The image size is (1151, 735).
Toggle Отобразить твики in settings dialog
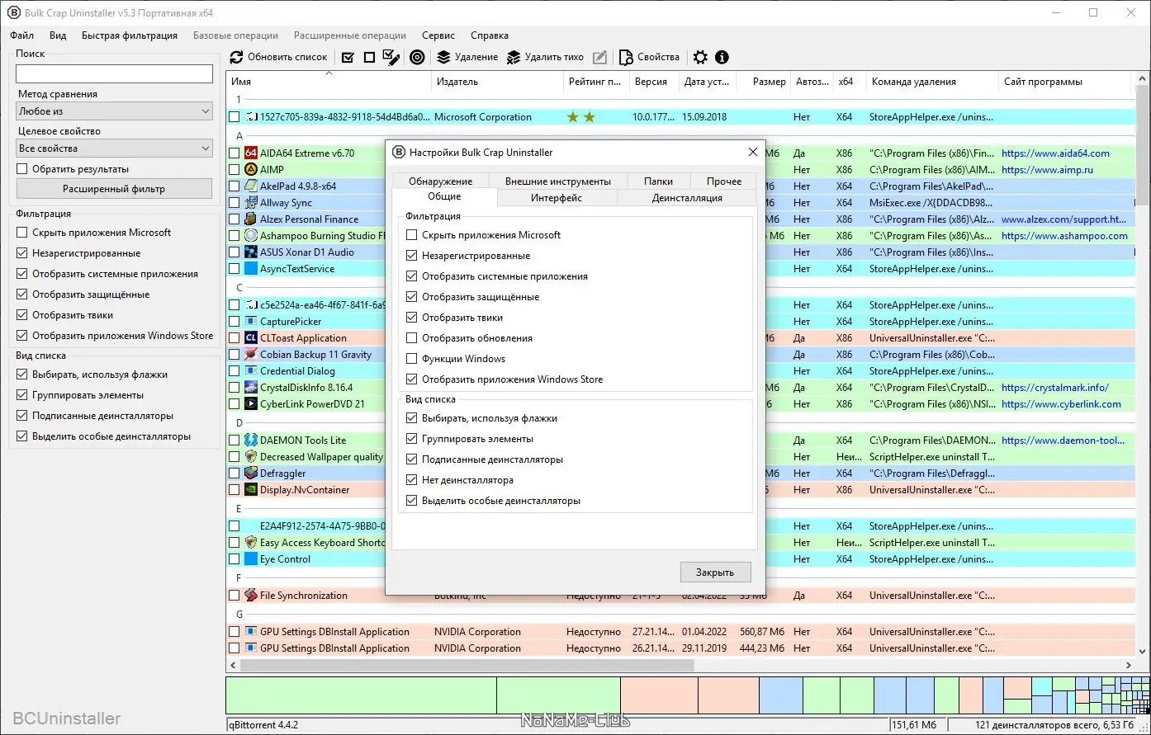pyautogui.click(x=412, y=318)
